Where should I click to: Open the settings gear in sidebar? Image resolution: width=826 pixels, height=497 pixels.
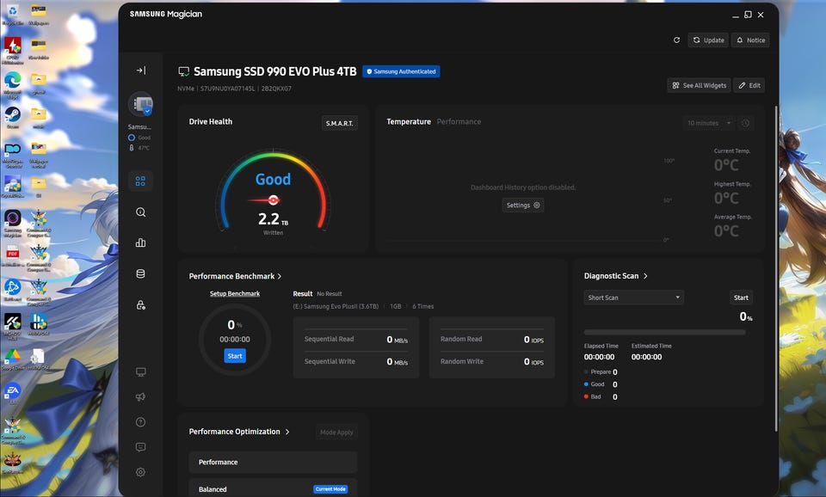[140, 472]
